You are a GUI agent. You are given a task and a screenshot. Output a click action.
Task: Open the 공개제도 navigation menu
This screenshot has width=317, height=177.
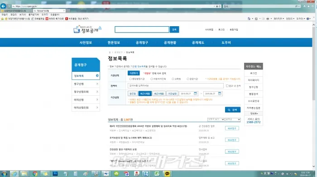tap(198, 42)
